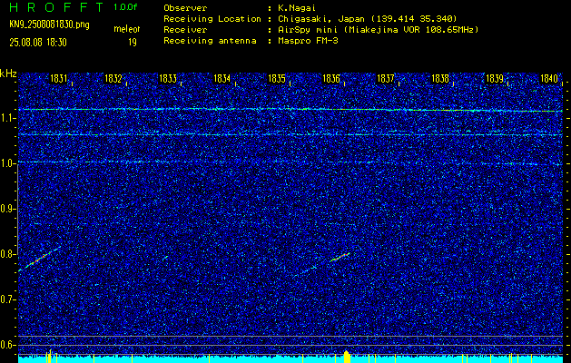Click the 1838 time marker

(440, 79)
